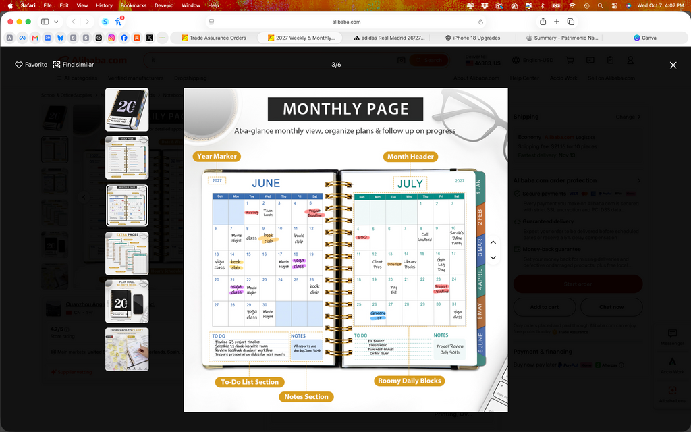Open Control Center in menu bar
691x432 pixels.
click(x=614, y=5)
